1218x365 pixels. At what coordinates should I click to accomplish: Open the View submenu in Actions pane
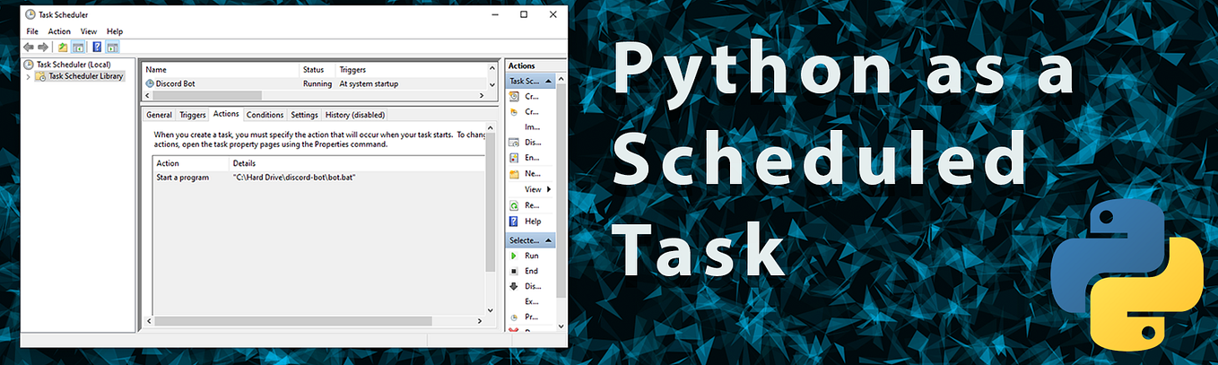point(537,189)
